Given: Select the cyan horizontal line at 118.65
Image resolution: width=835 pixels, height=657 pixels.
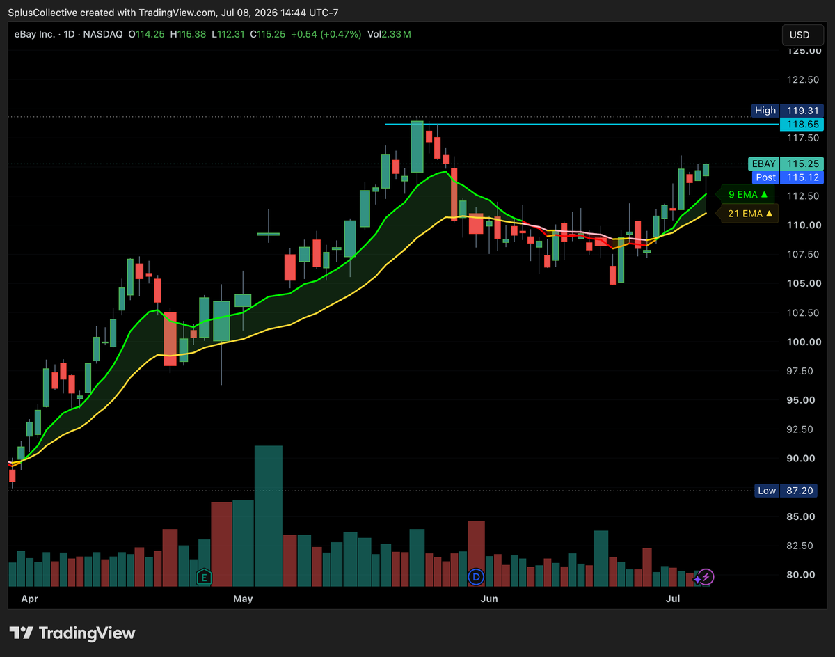Looking at the screenshot, I should [581, 125].
